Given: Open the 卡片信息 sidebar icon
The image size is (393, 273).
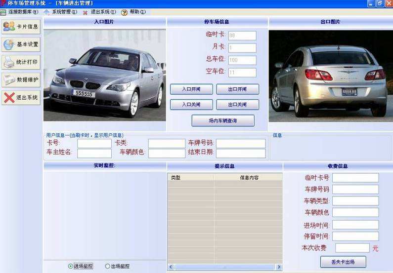Looking at the screenshot, I should point(9,26).
